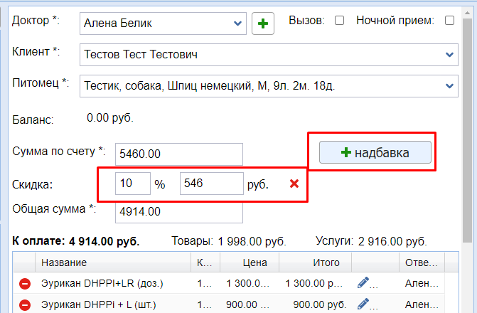Click the green plus button next to doctor
The width and height of the screenshot is (477, 313).
[x=263, y=23]
